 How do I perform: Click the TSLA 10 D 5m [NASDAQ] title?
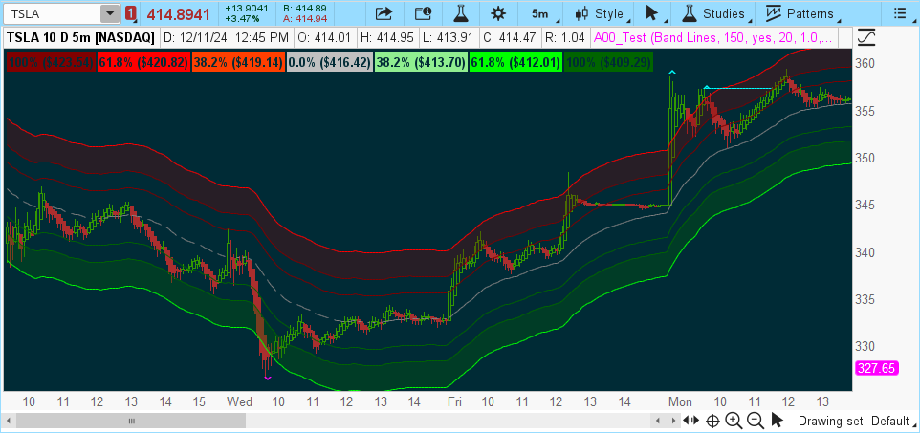click(81, 38)
